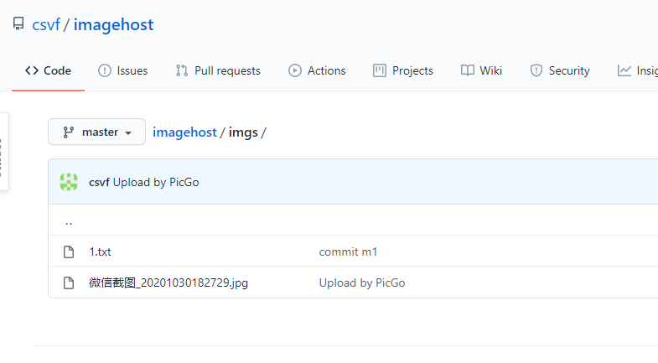Go to the Projects tab
This screenshot has height=363, width=658.
point(403,70)
